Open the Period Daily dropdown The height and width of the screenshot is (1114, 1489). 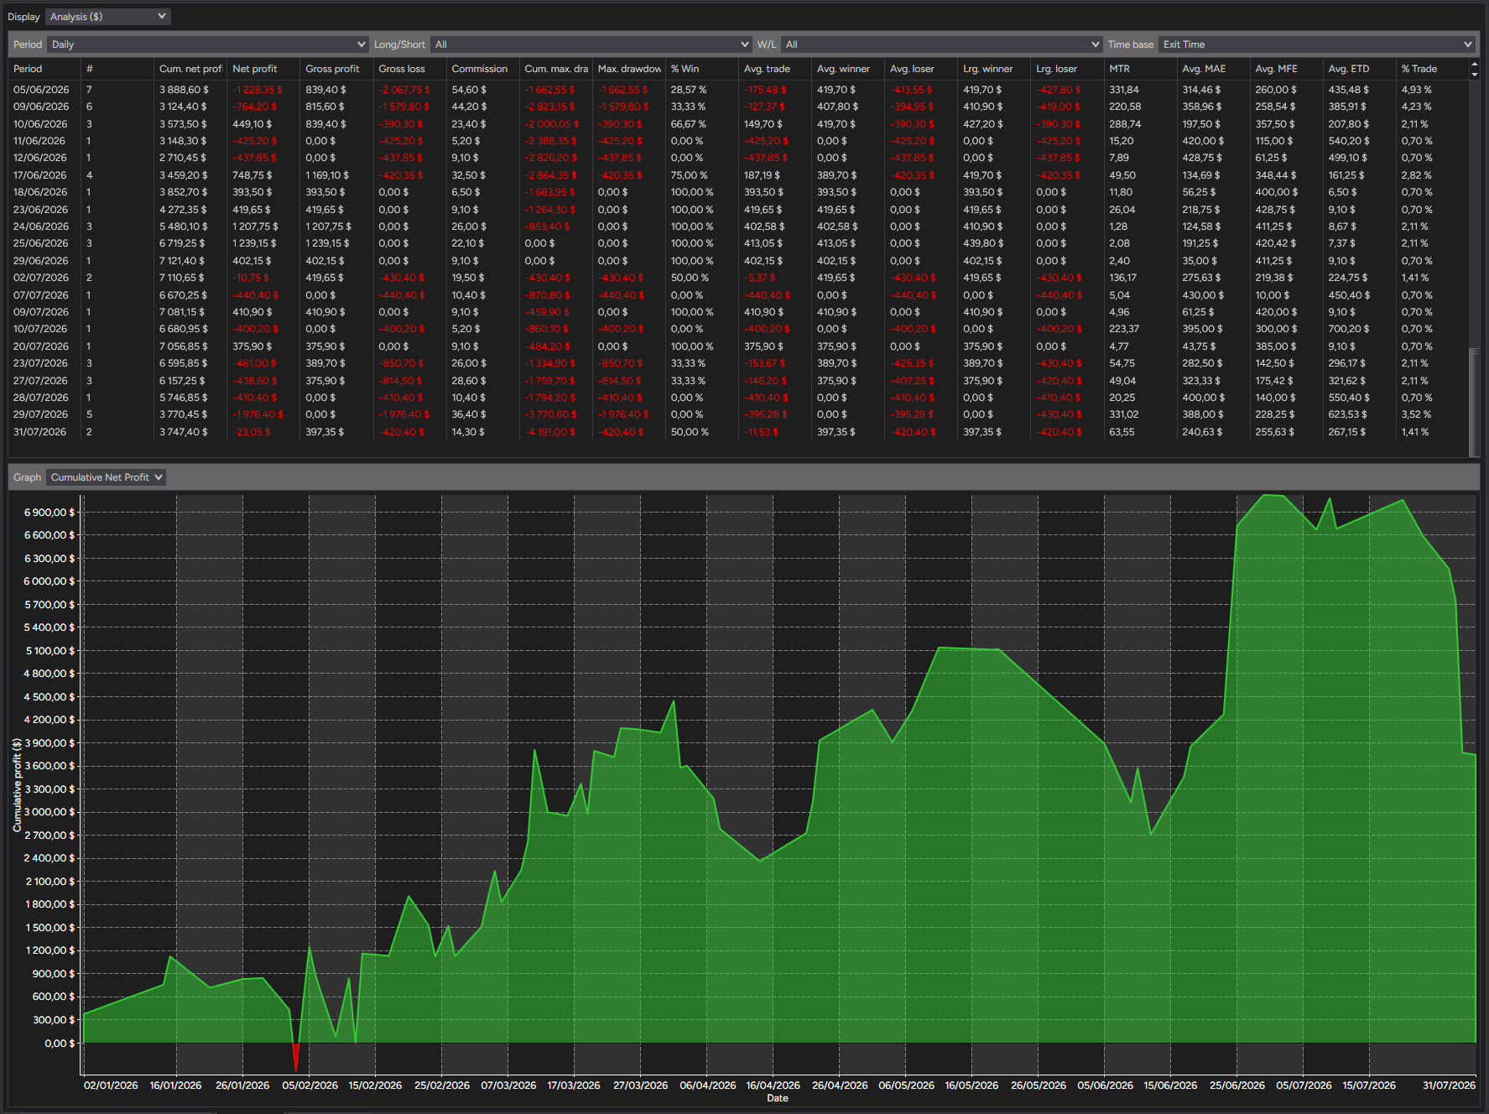(208, 44)
